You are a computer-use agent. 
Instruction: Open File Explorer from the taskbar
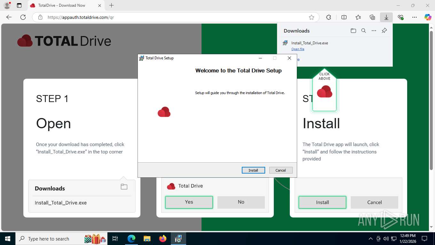[147, 239]
